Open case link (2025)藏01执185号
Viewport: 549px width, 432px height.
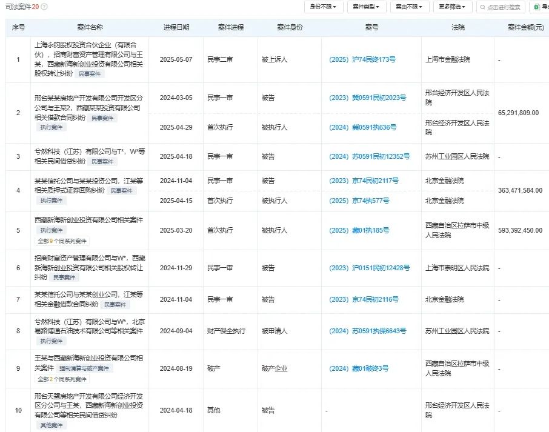pos(359,230)
